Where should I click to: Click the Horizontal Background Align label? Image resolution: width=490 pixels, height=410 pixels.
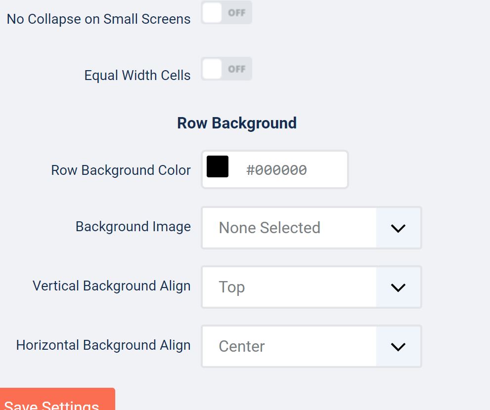click(103, 345)
